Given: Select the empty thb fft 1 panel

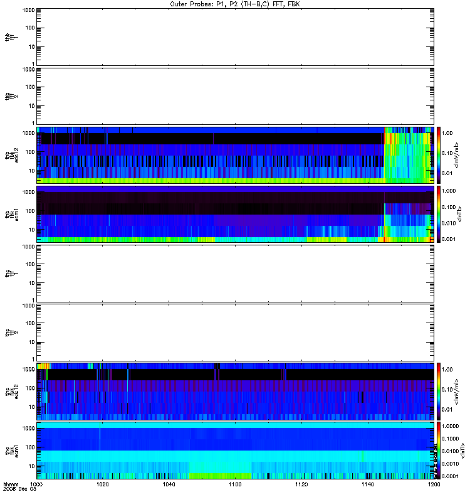Looking at the screenshot, I should tap(235, 37).
